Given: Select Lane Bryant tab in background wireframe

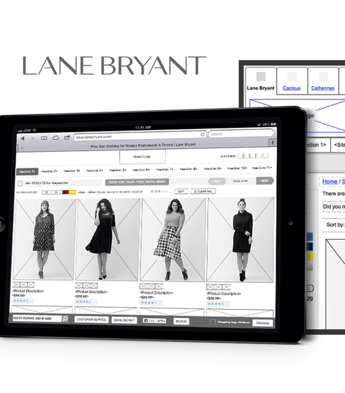Looking at the screenshot, I should coord(261,81).
